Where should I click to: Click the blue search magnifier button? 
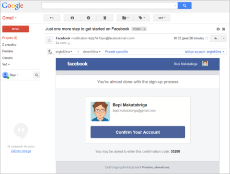[184, 6]
